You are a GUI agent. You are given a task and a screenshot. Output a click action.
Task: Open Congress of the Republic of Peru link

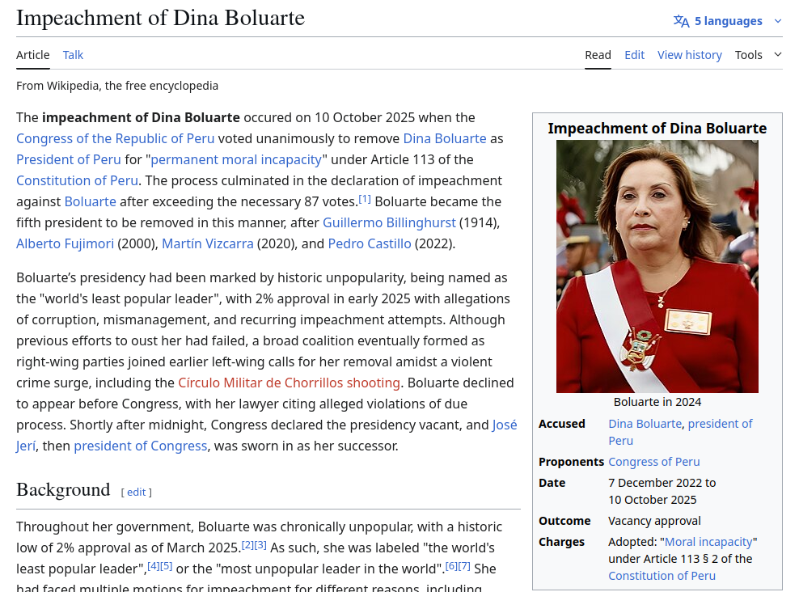click(x=115, y=138)
